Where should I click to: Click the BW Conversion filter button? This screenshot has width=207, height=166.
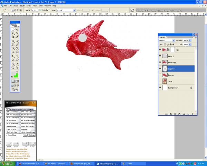(x=13, y=112)
